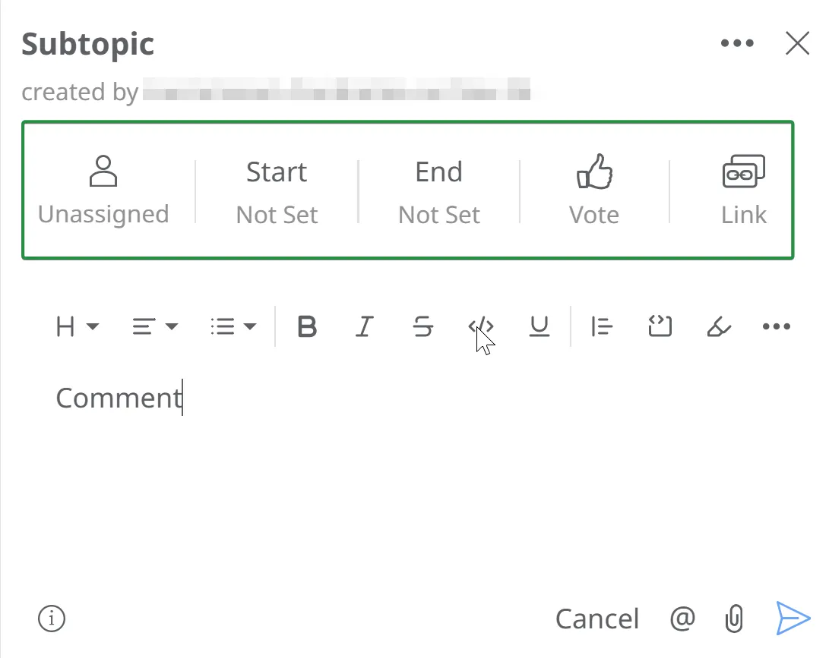Insert a code block

[x=660, y=327]
